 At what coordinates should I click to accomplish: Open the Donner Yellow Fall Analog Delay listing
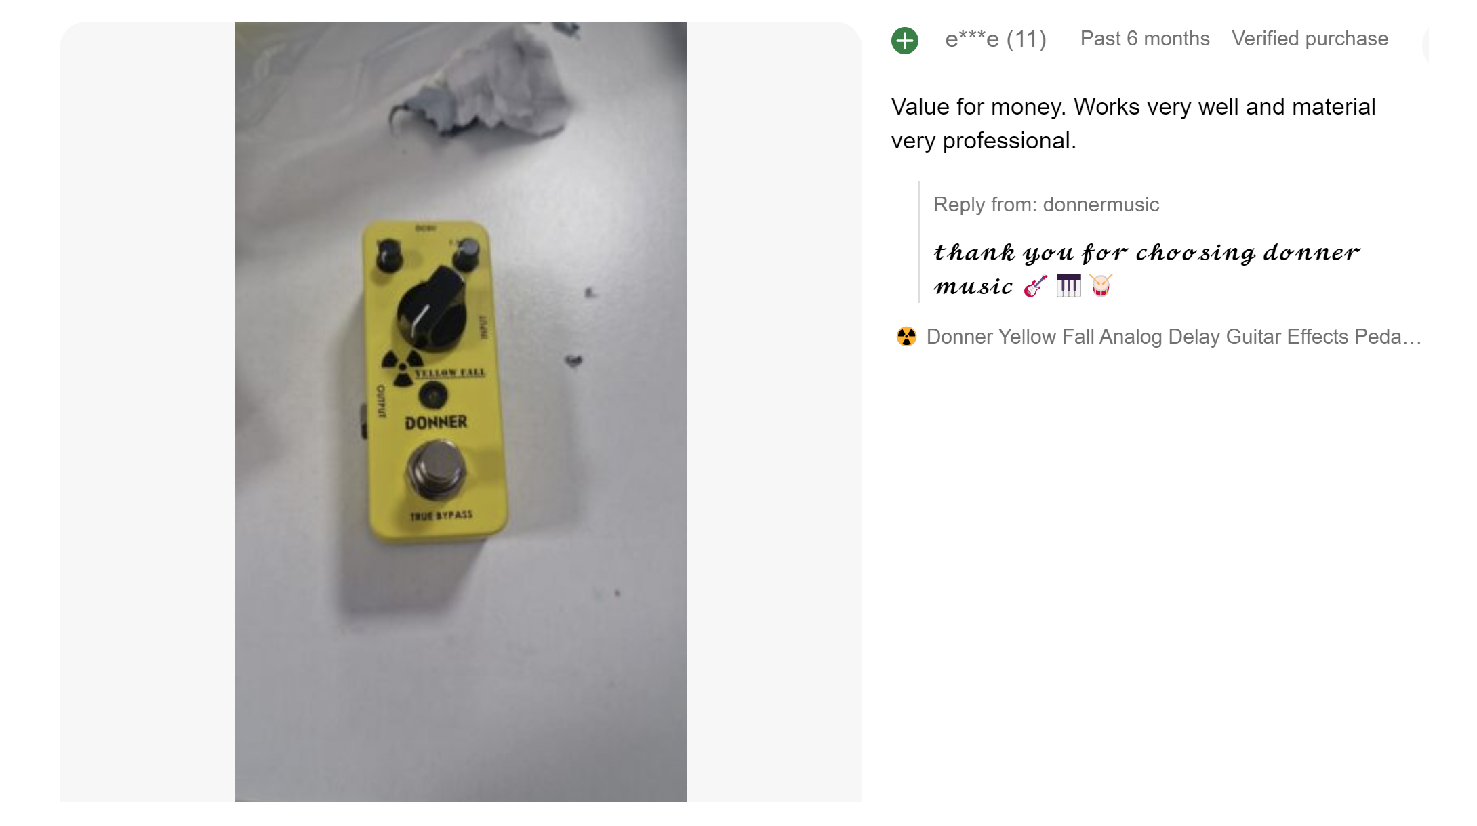(x=1173, y=337)
